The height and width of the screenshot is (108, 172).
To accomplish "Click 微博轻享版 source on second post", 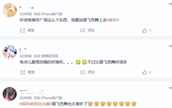I will coord(50,56).
